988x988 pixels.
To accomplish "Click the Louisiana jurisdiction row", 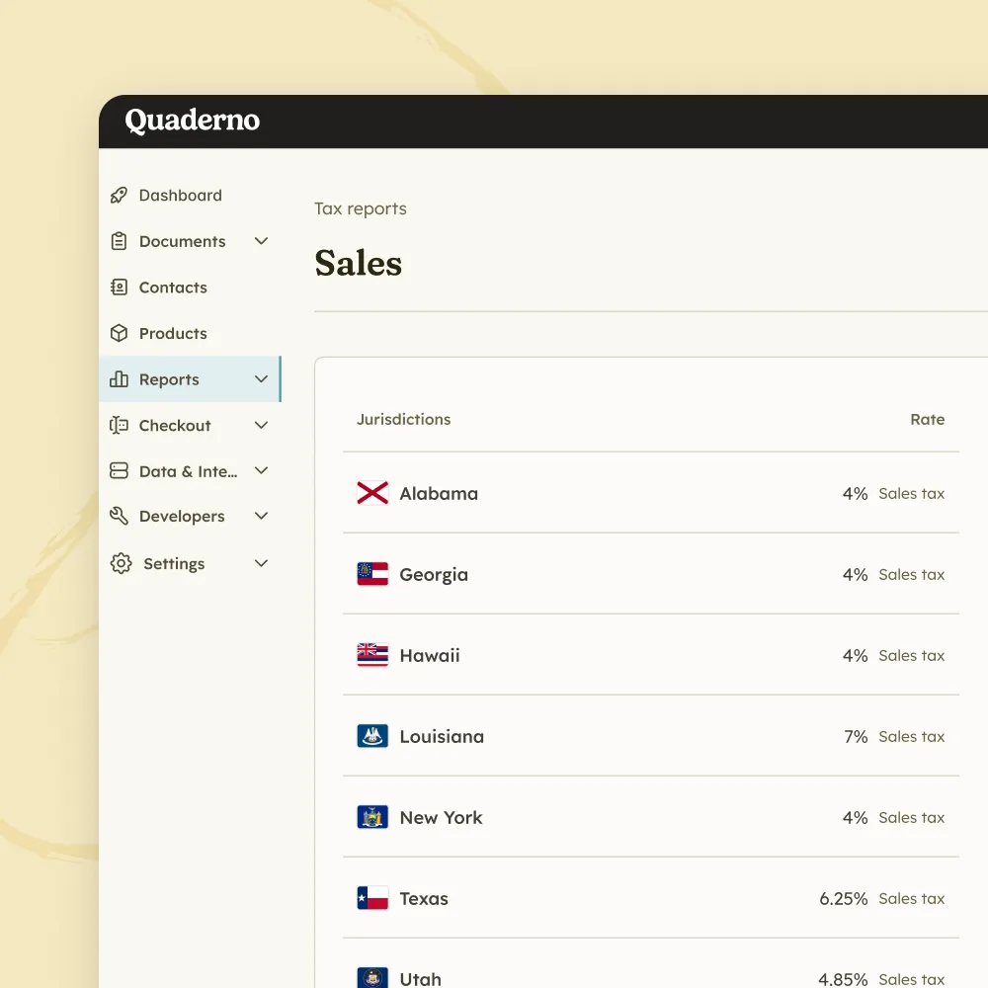I will (x=650, y=736).
